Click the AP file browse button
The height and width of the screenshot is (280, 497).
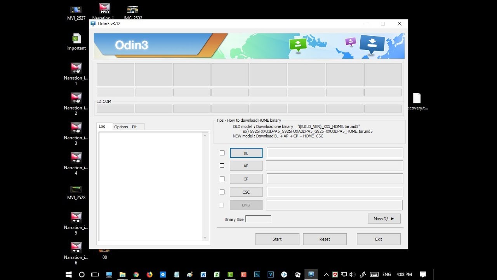[x=246, y=166]
